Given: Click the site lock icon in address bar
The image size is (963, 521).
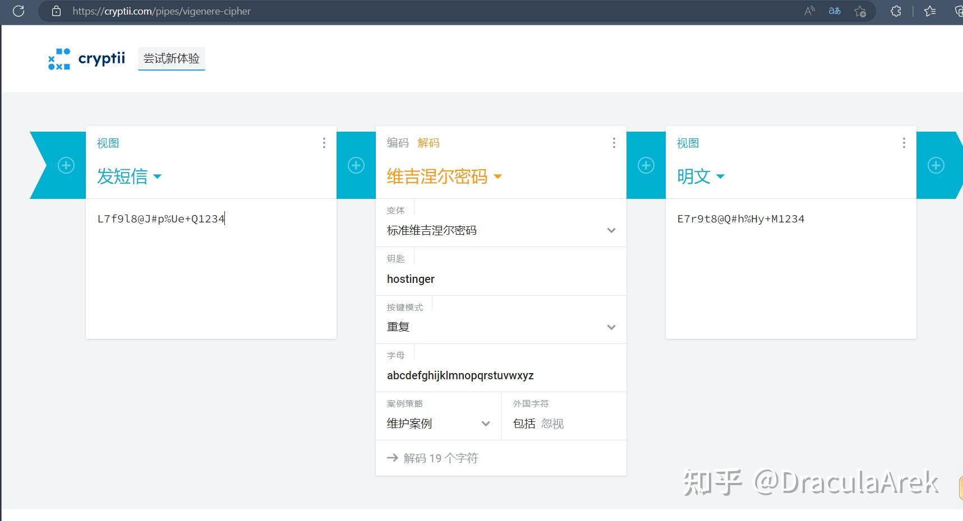Looking at the screenshot, I should tap(56, 11).
